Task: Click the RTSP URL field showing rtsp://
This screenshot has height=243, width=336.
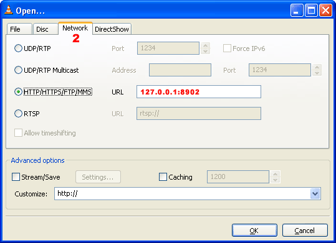Action: click(x=199, y=113)
